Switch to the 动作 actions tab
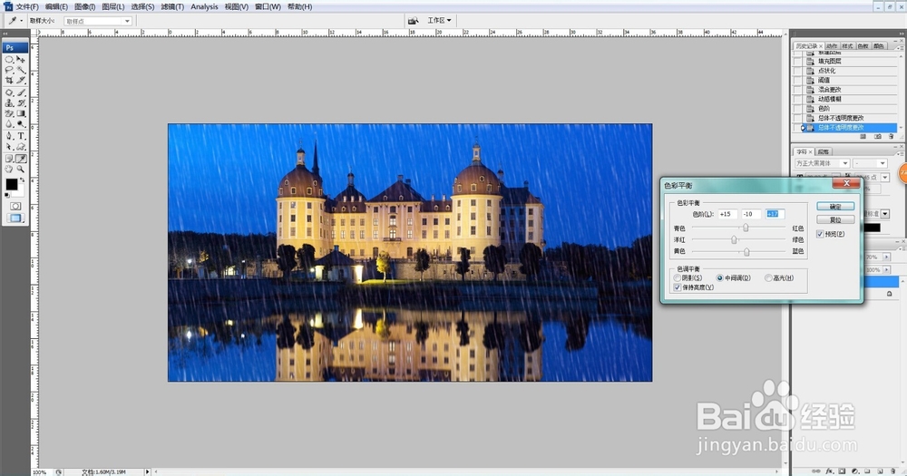907x476 pixels. point(833,46)
